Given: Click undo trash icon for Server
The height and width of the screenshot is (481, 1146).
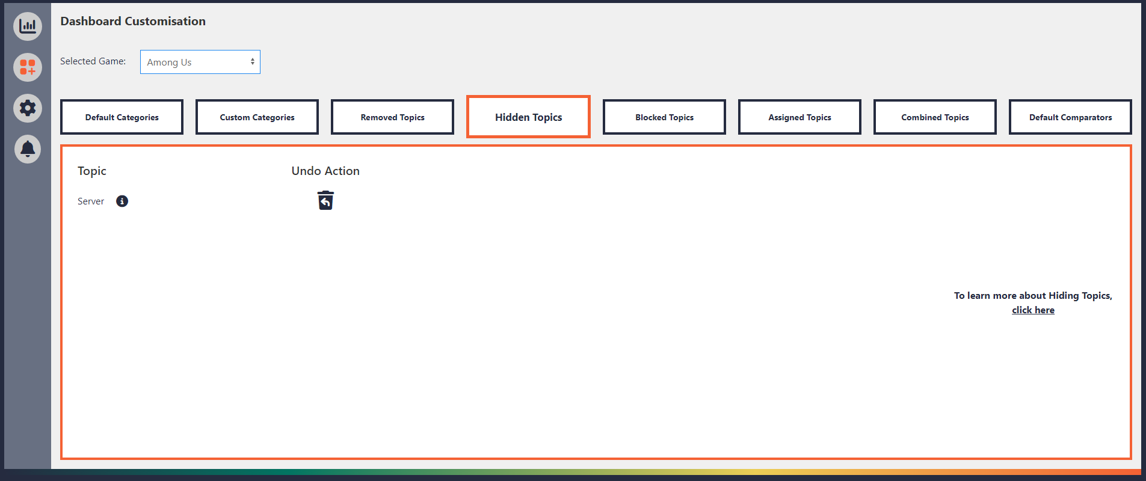Looking at the screenshot, I should point(325,200).
